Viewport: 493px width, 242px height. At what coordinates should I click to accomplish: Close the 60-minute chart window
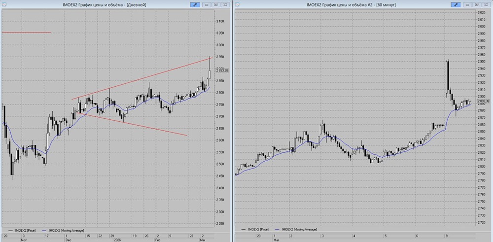pos(486,5)
